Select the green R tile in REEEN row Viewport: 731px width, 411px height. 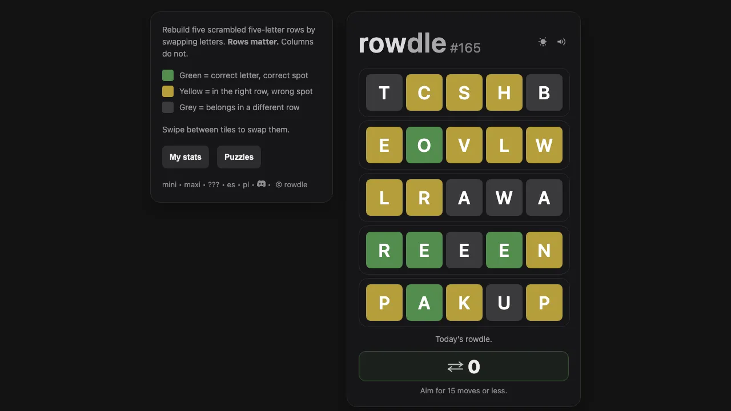click(384, 250)
